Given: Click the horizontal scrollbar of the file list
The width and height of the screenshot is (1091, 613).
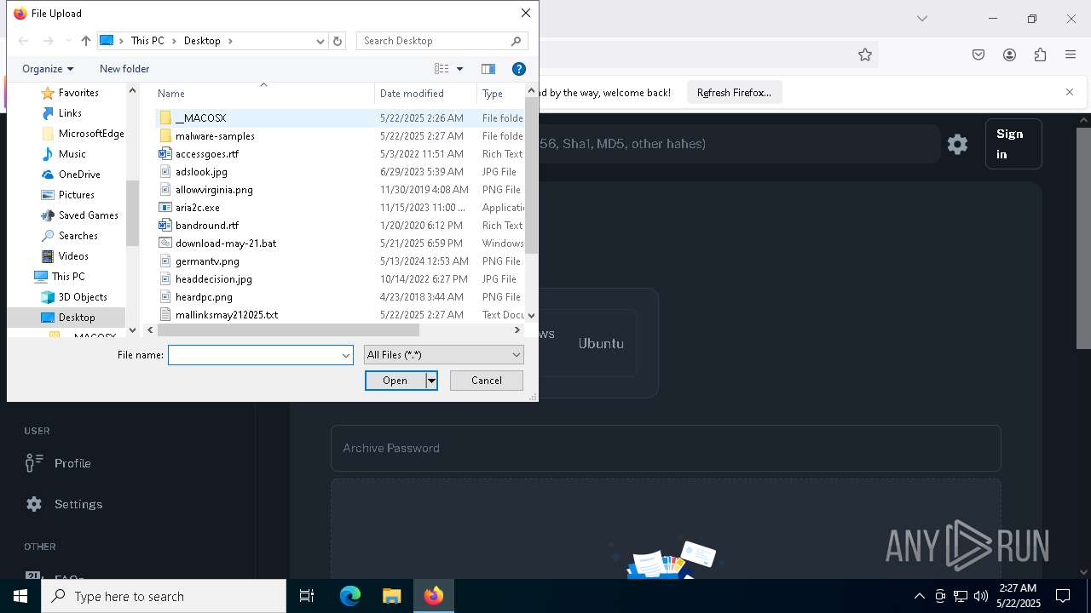Looking at the screenshot, I should tap(288, 329).
